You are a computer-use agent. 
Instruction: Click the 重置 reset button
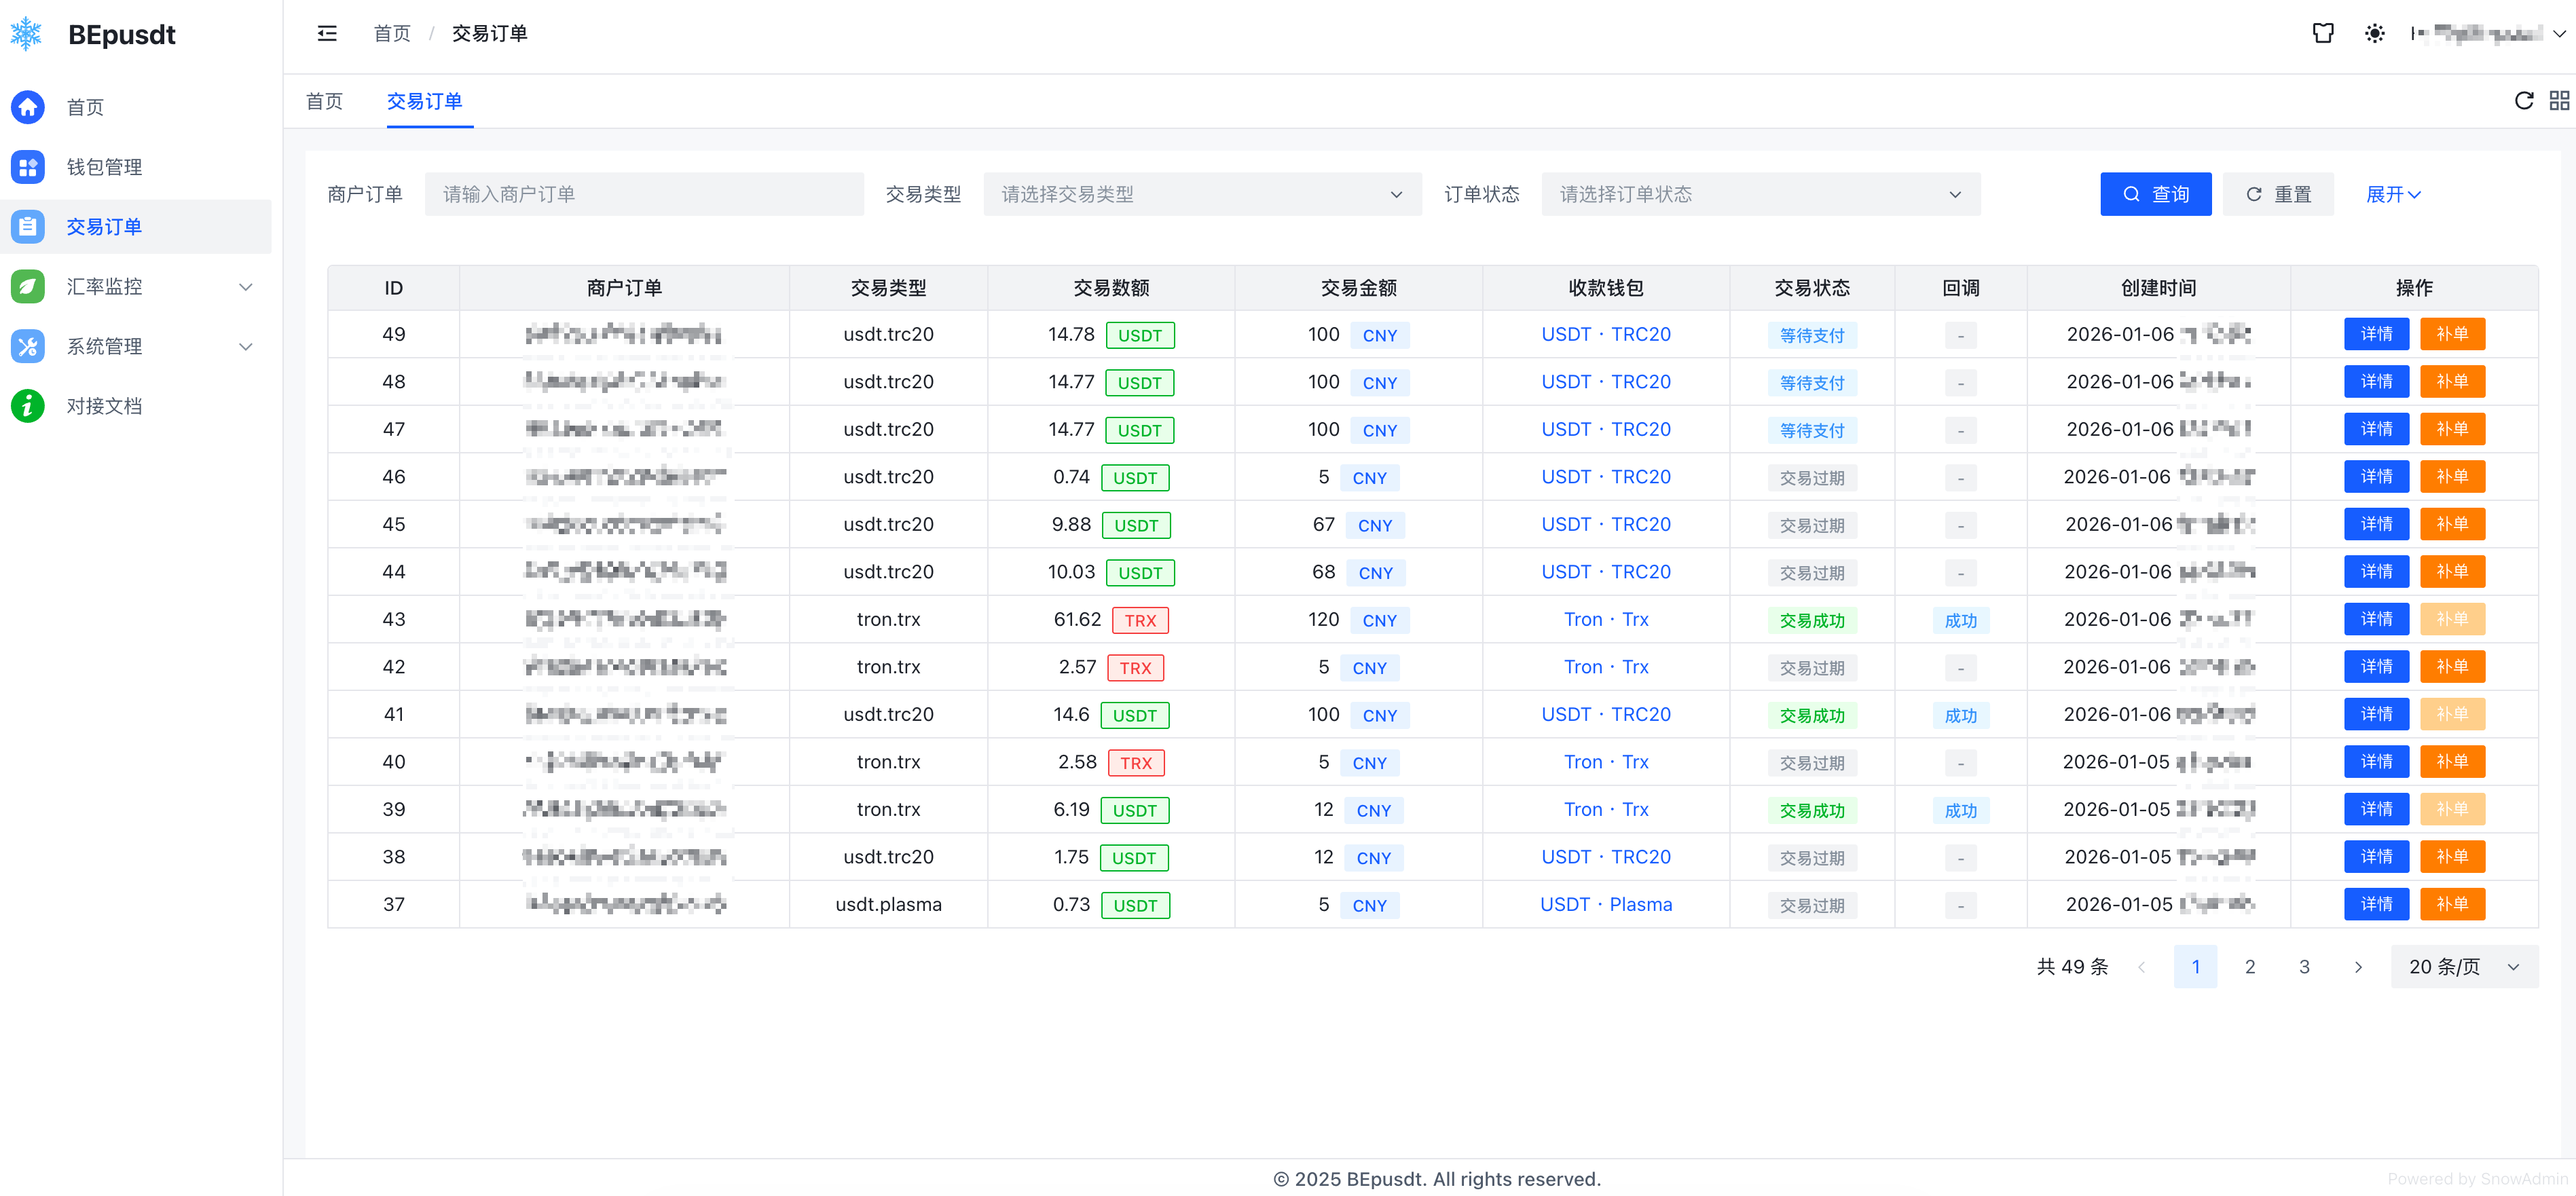click(2278, 194)
